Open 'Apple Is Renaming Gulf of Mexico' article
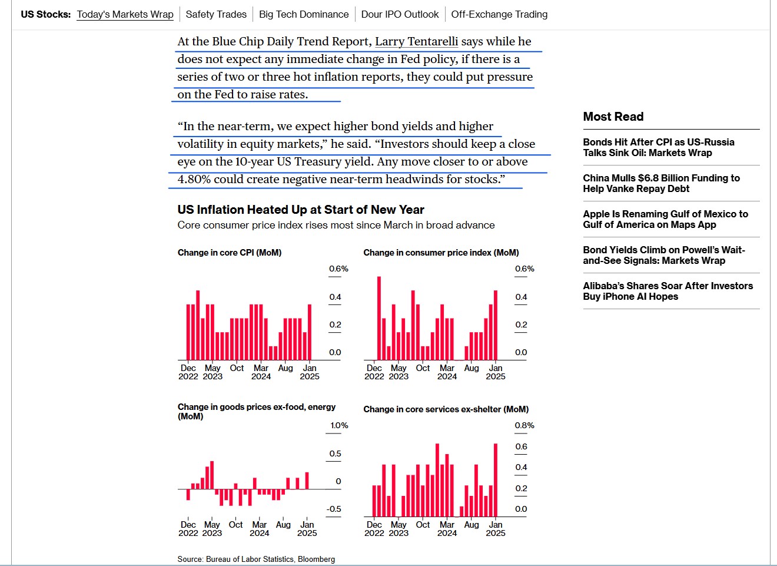 pos(666,219)
